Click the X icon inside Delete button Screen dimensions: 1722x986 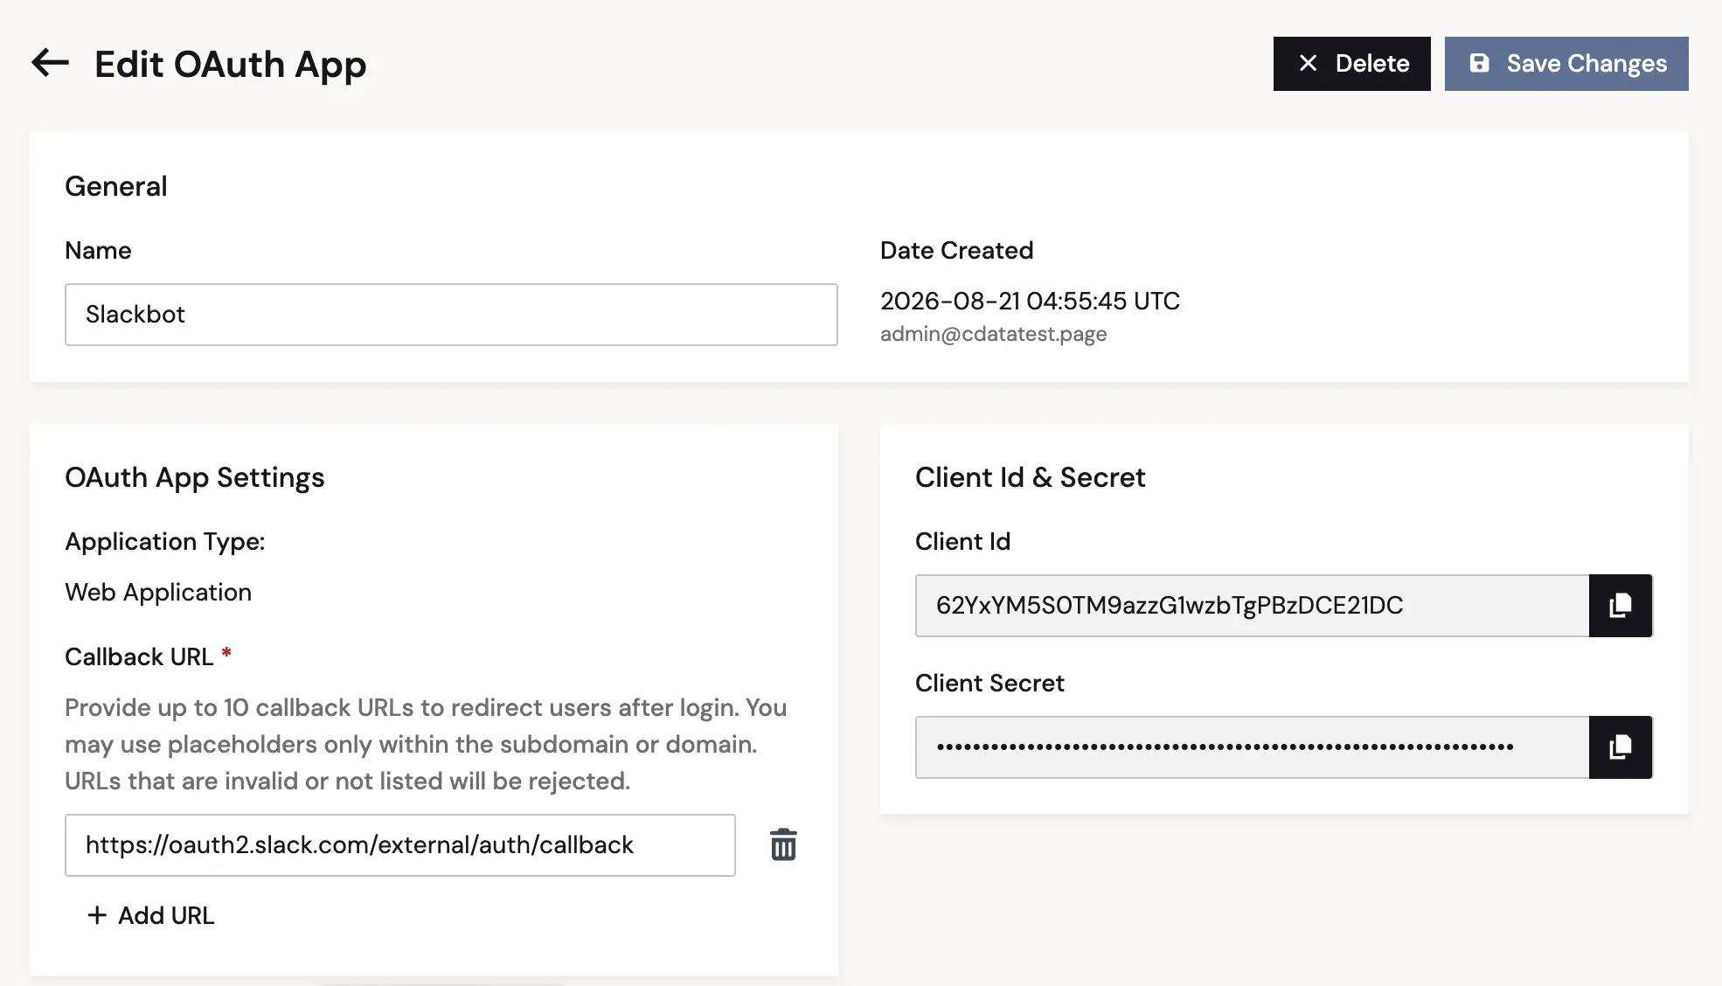(x=1308, y=63)
